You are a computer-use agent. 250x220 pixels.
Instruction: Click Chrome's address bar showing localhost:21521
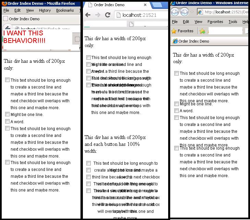point(141,15)
